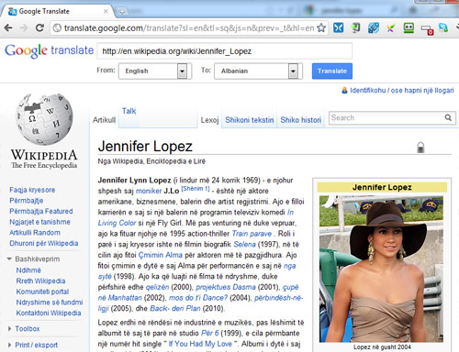Open Dhuroni për Wikipedia link
Image resolution: width=459 pixels, height=352 pixels.
[x=44, y=243]
